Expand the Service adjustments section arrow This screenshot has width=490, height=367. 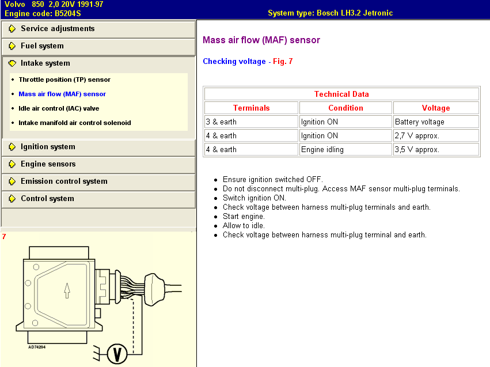pos(12,29)
